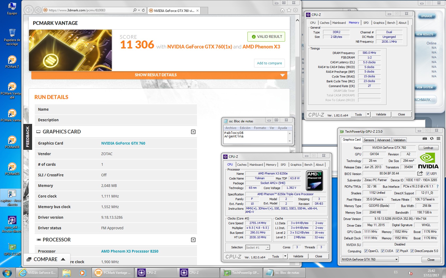Collapse the GRAPHICS CARD section

click(193, 132)
